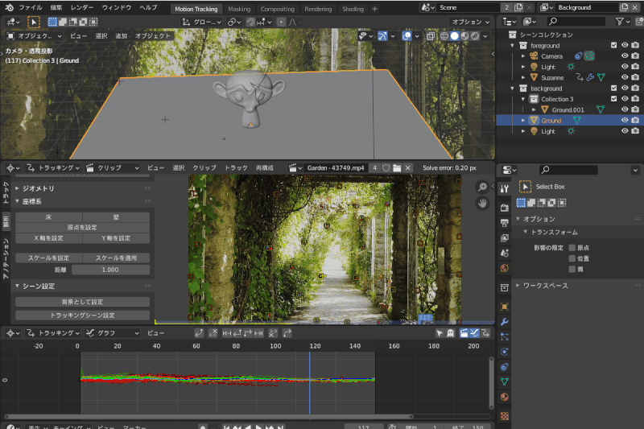Hide Suzanne via its eye icon
The image size is (644, 429).
tap(625, 77)
